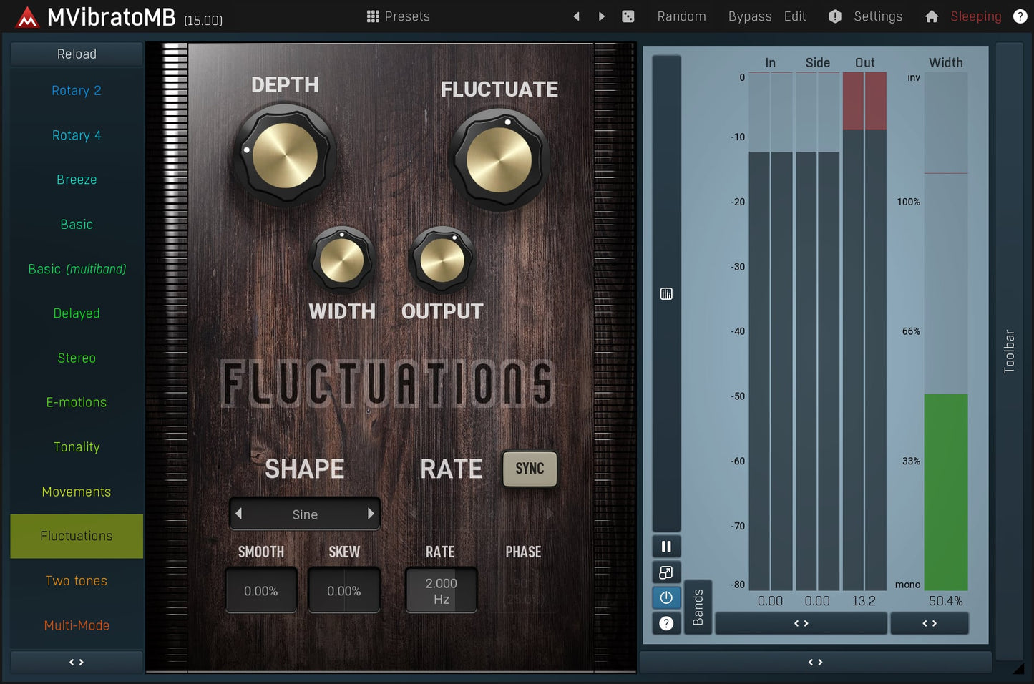Click the Reload button
The width and height of the screenshot is (1034, 684).
coord(77,54)
